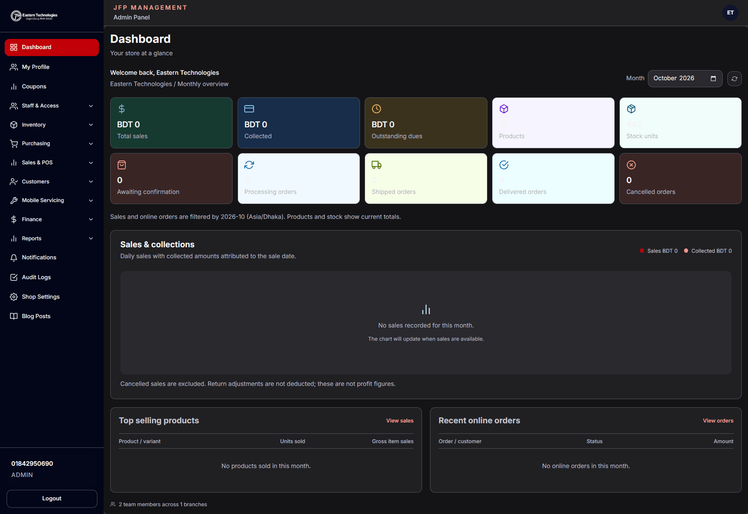
Task: Open the View sales link
Action: [400, 421]
